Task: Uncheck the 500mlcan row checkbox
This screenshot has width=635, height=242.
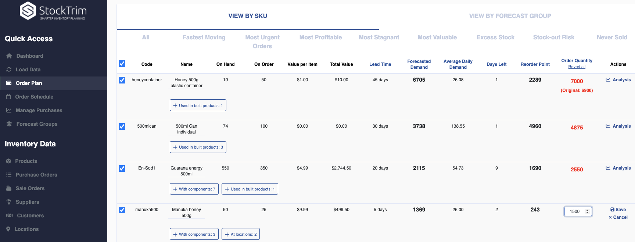Action: click(122, 127)
